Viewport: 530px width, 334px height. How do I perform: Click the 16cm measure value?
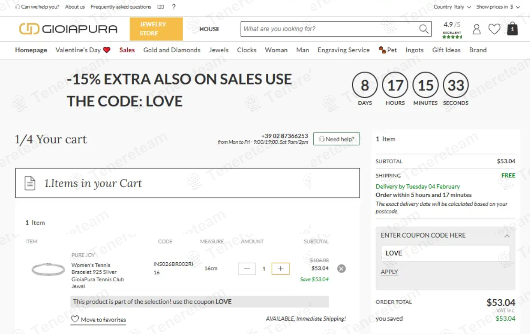[211, 269]
